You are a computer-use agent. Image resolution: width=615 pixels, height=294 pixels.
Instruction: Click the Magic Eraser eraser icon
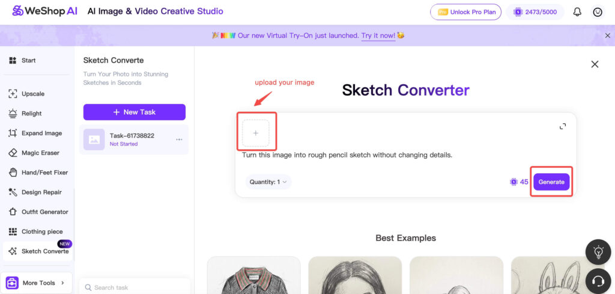[13, 153]
